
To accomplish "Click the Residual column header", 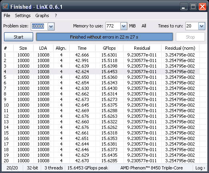I will [142, 48].
